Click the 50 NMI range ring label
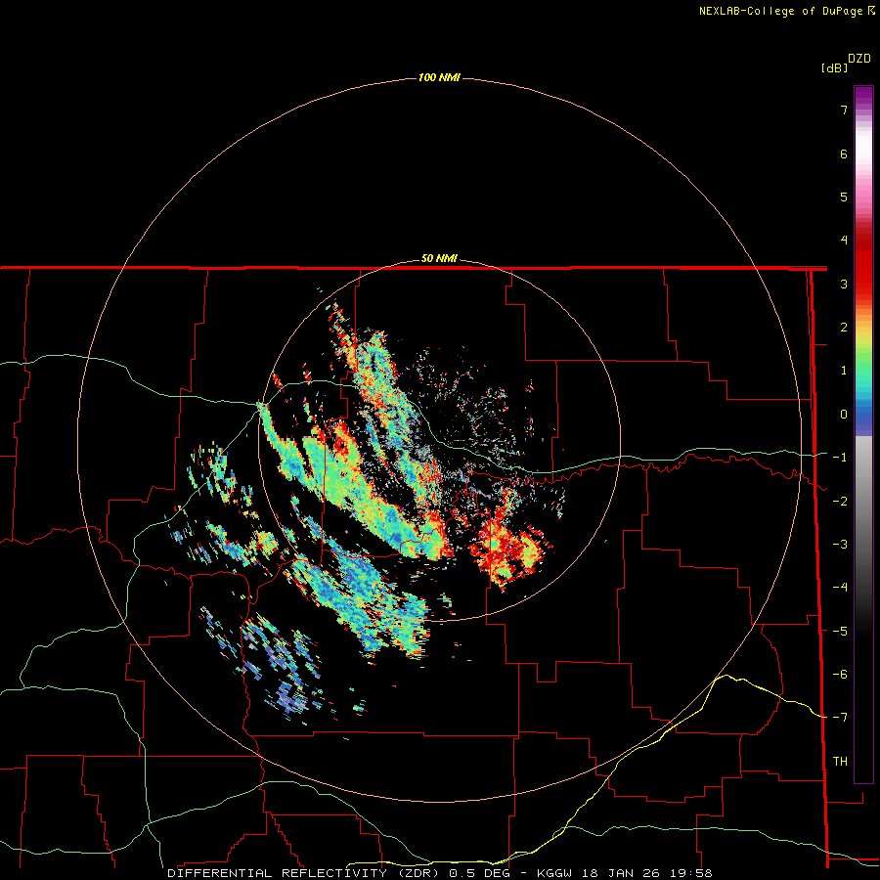The height and width of the screenshot is (880, 880). pyautogui.click(x=439, y=258)
